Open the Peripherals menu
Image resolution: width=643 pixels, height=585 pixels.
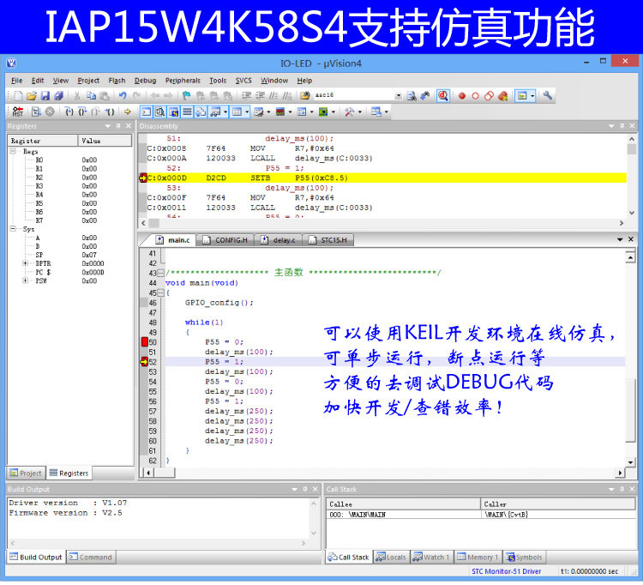[x=183, y=81]
